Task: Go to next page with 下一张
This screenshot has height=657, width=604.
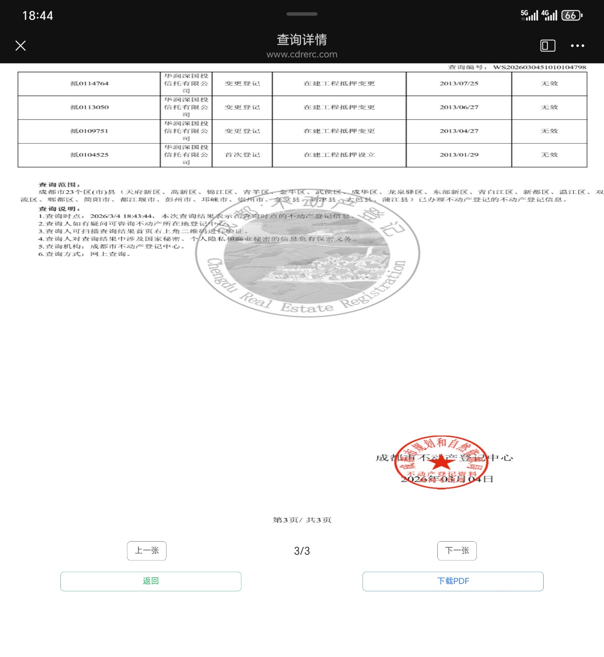Action: point(457,551)
